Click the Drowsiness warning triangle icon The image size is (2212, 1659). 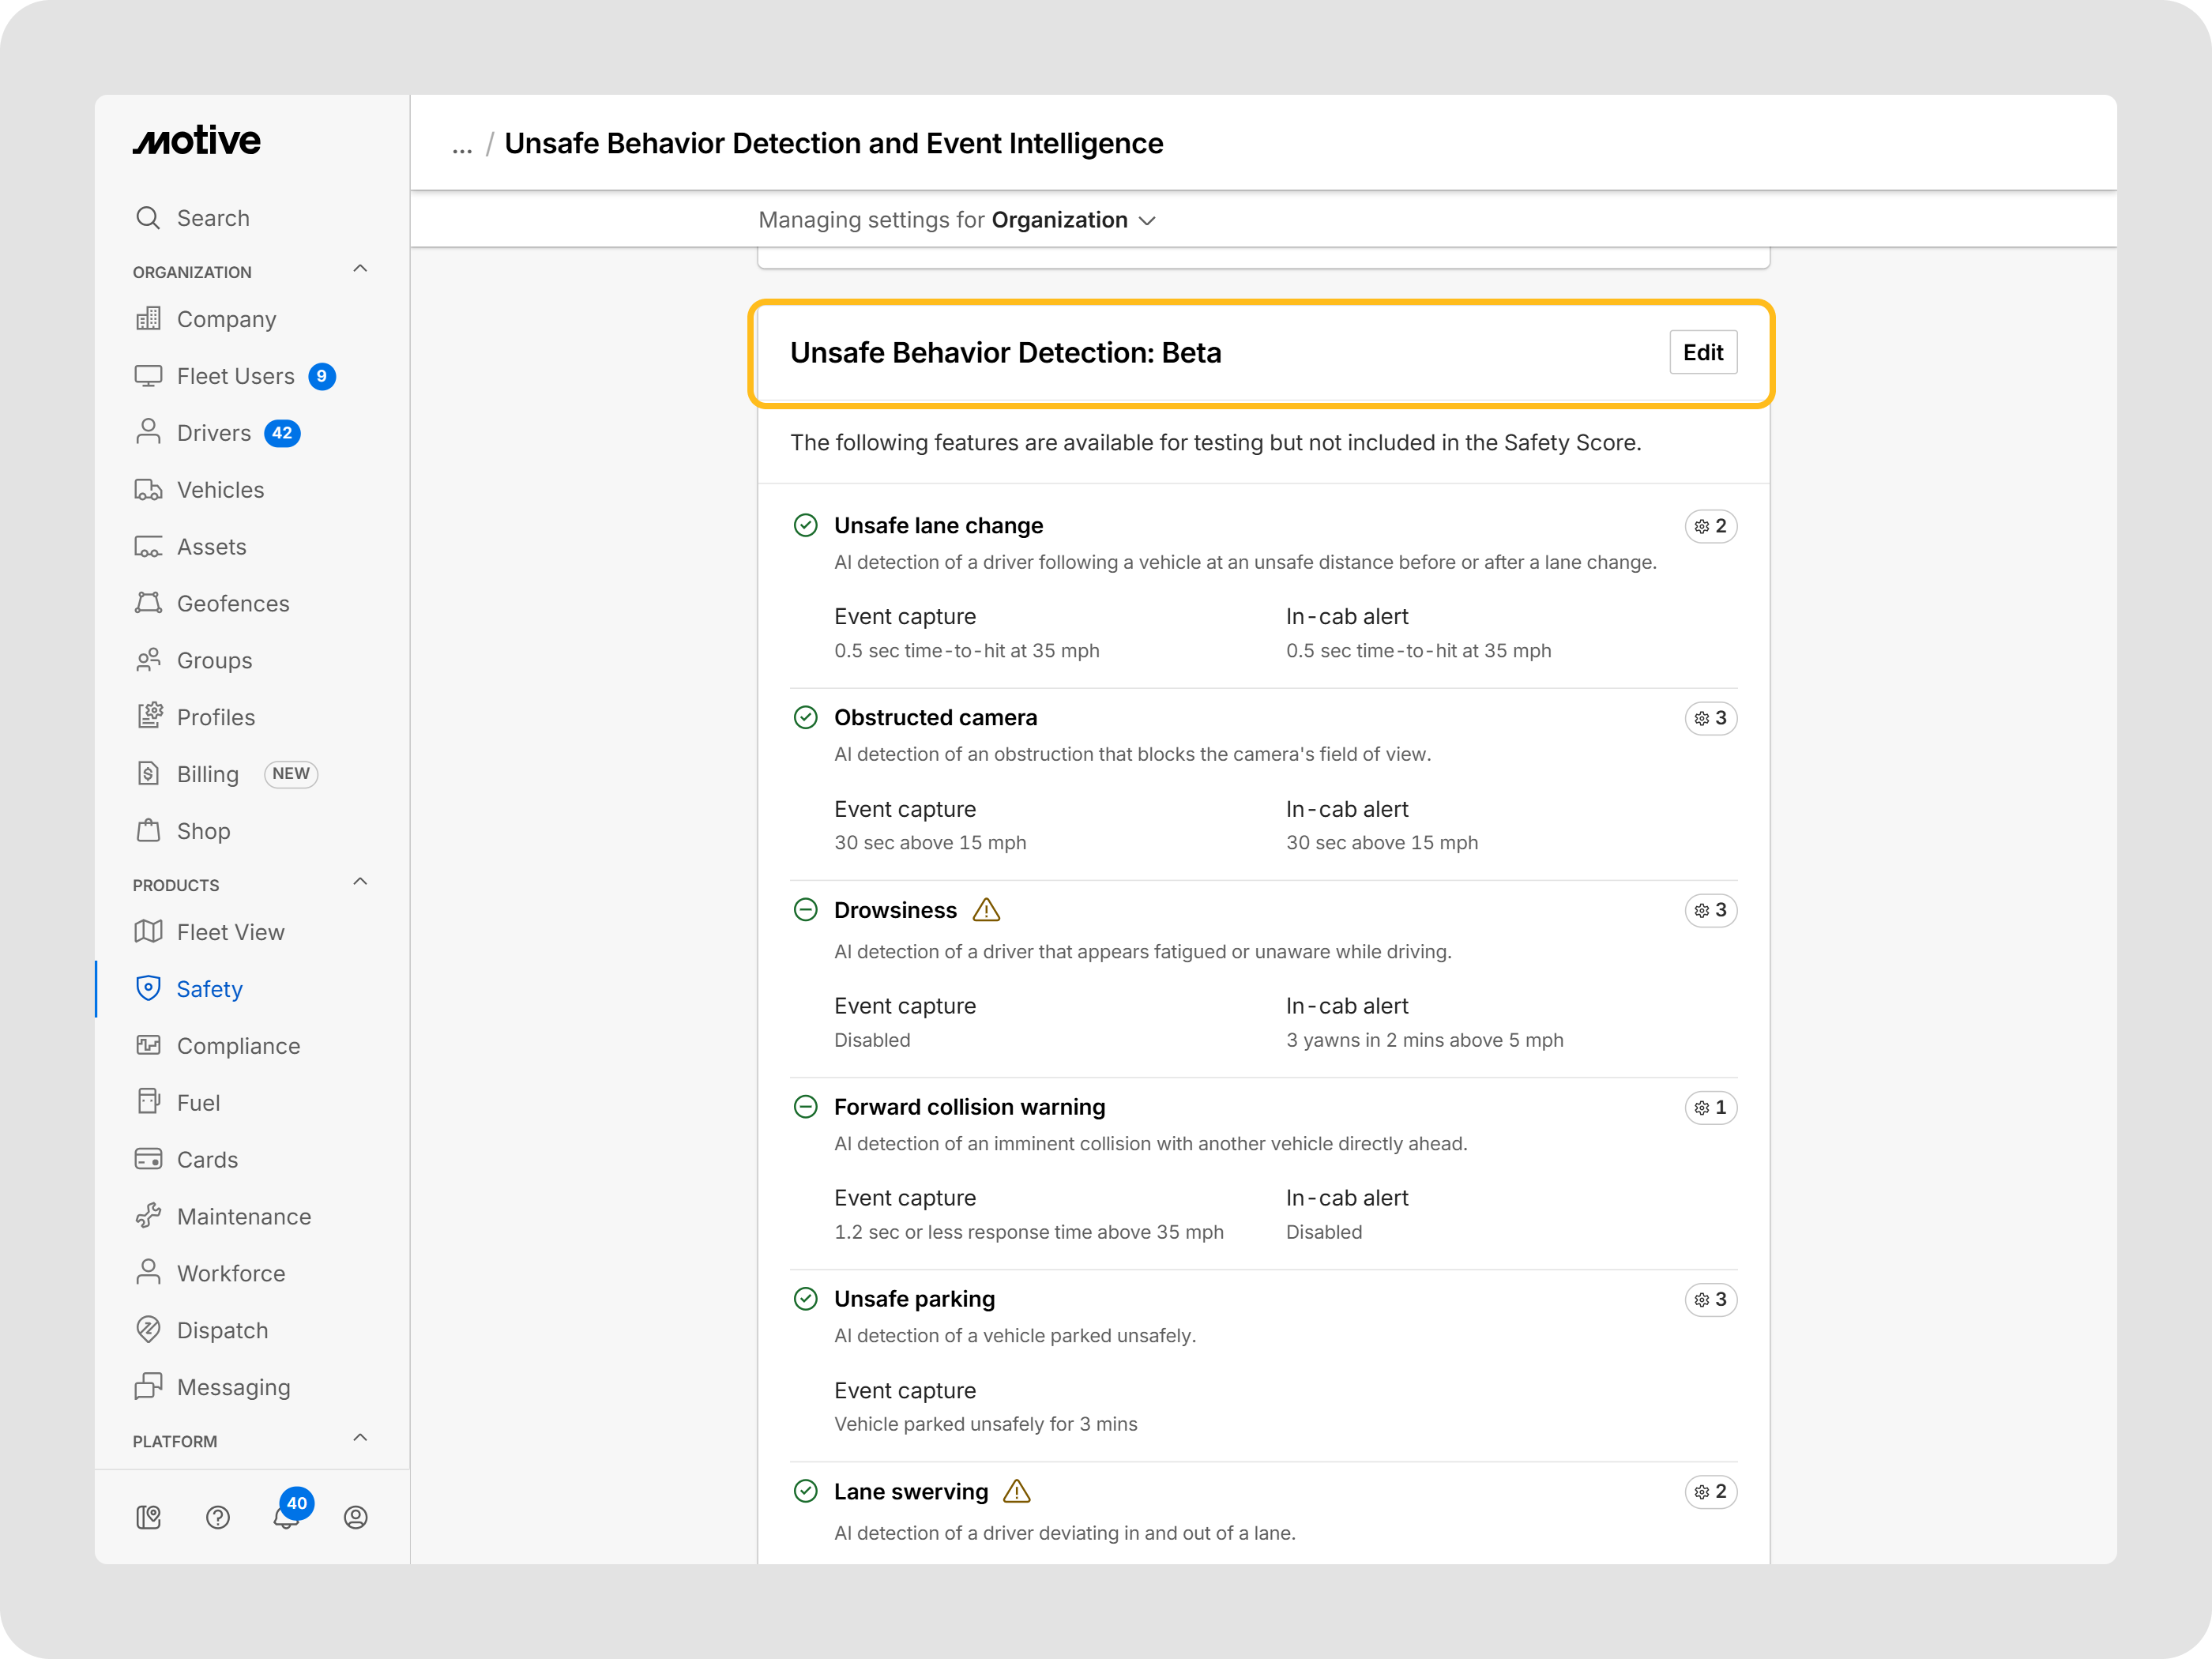[986, 910]
